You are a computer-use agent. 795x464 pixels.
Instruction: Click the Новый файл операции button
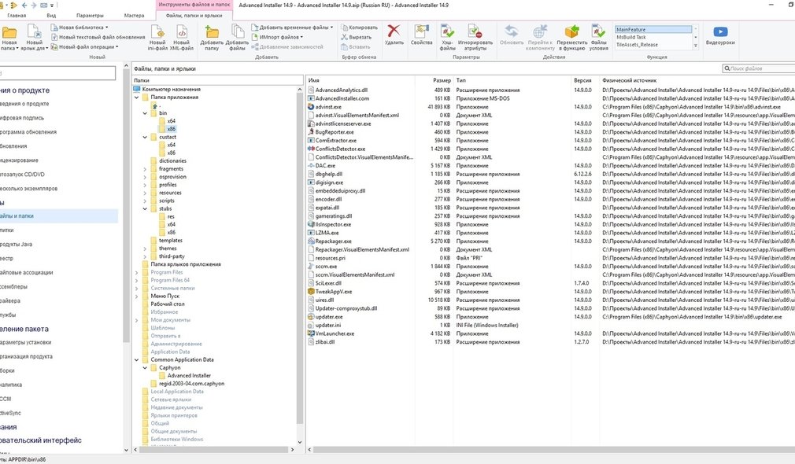coord(85,46)
